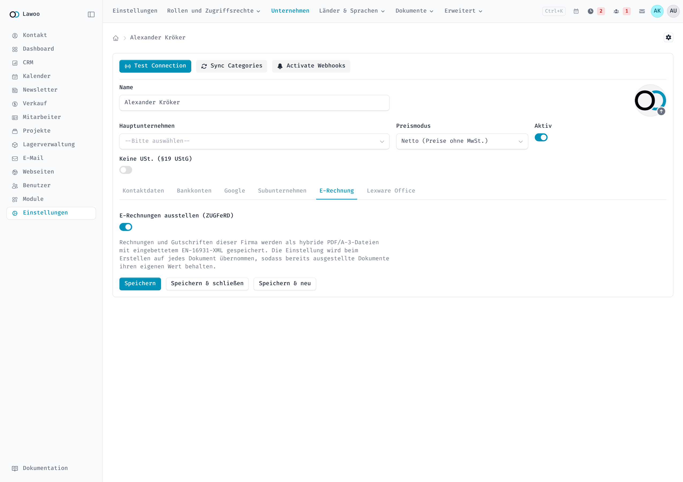Screen dimensions: 683x482
Task: Upload logo via arrow icon
Action: tap(661, 111)
